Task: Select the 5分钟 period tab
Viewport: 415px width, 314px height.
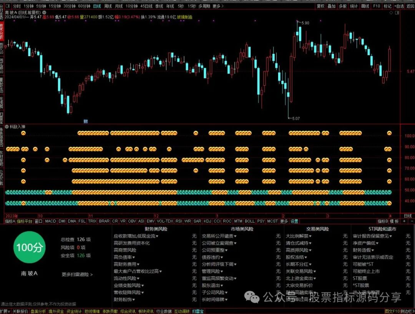Action: click(x=41, y=6)
